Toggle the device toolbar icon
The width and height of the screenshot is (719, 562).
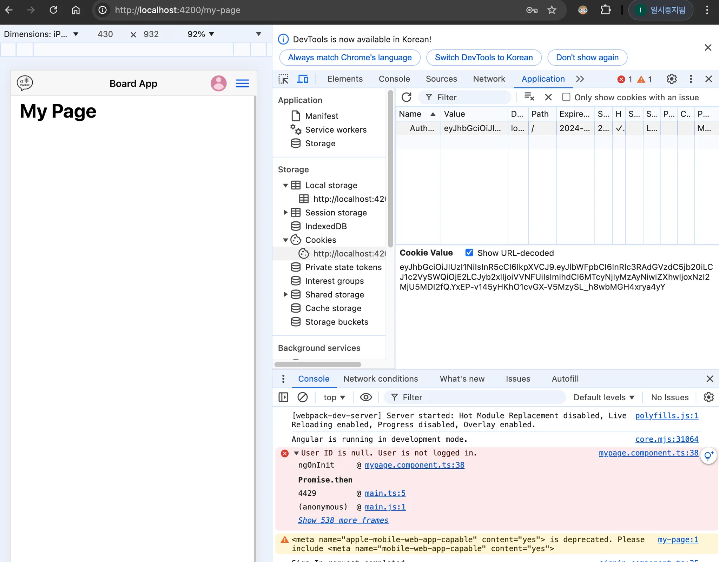(303, 79)
